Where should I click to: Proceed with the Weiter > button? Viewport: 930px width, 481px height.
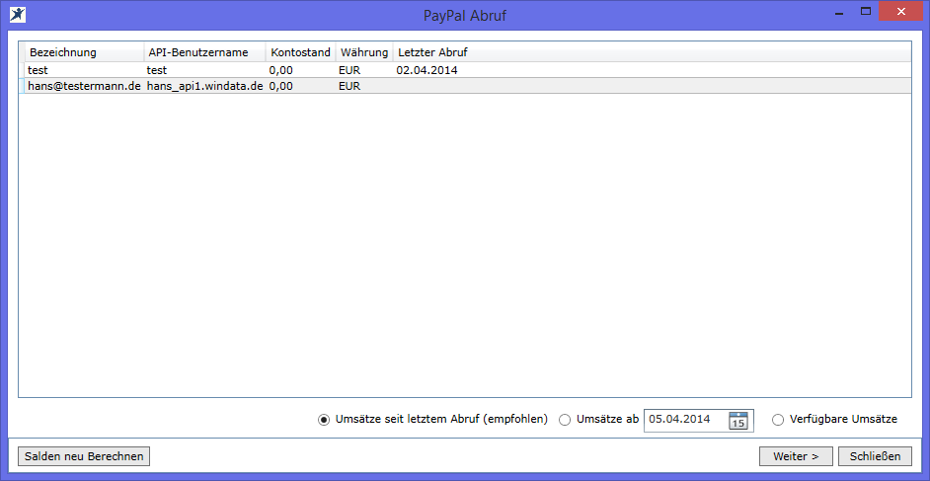(796, 456)
